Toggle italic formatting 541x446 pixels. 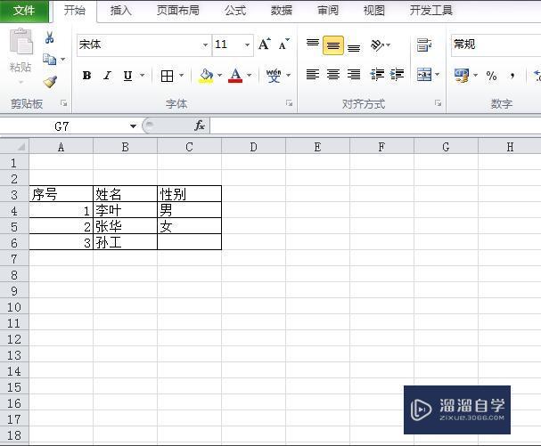point(107,76)
